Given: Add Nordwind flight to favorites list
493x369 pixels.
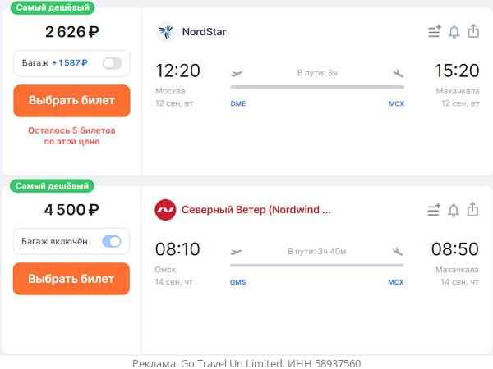Looking at the screenshot, I should (435, 210).
